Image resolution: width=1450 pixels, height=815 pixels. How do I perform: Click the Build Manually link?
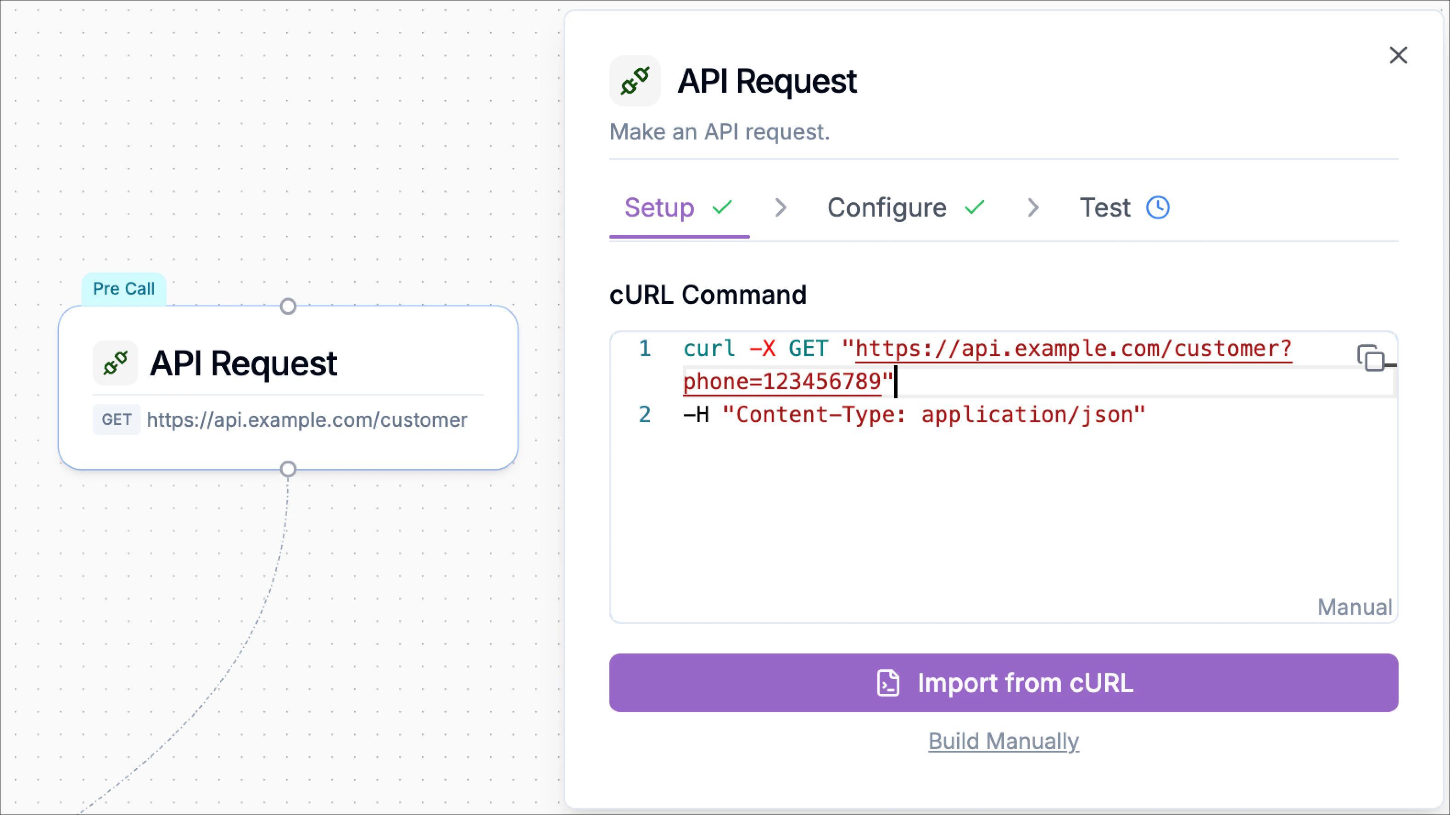[x=1003, y=741]
